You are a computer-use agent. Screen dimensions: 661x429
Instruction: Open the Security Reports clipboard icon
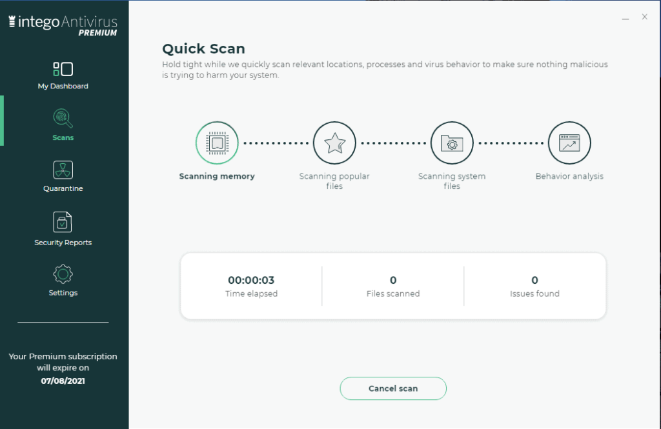[x=63, y=222]
